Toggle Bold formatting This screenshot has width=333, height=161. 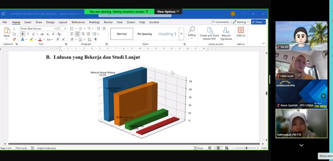coord(23,34)
